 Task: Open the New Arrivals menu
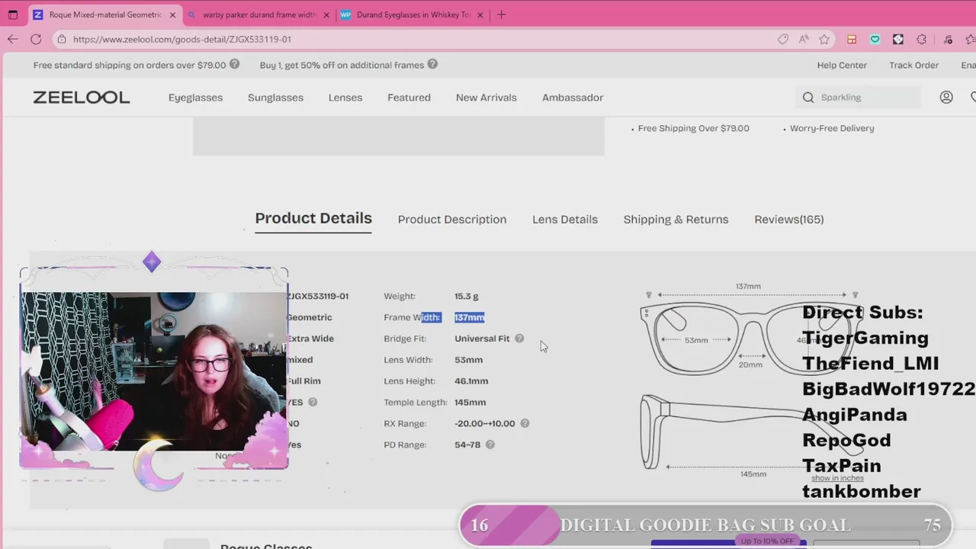(x=486, y=98)
